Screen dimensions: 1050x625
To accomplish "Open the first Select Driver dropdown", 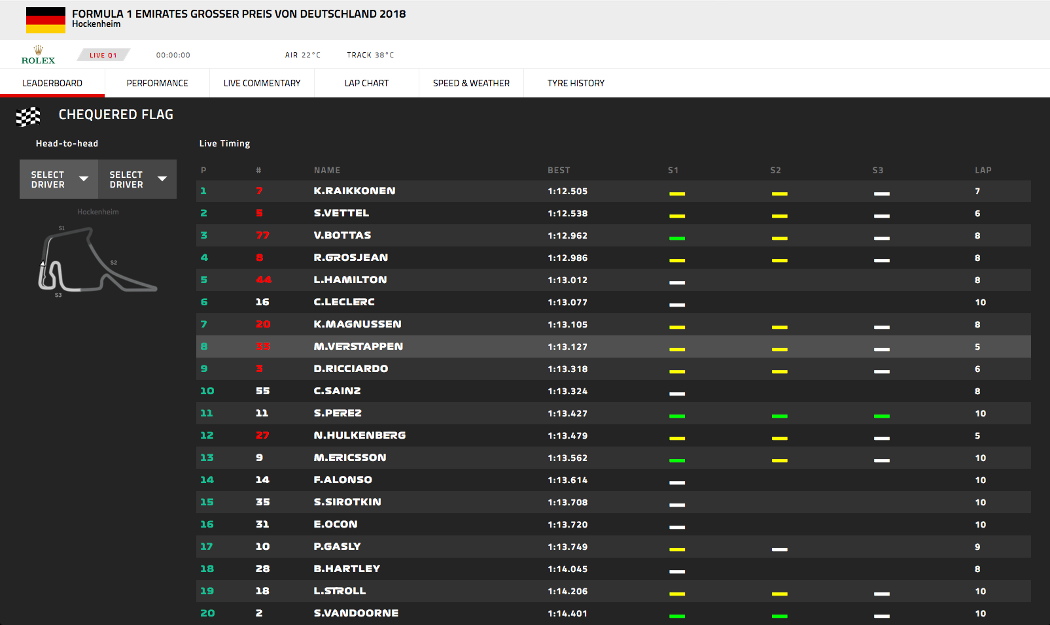I will (x=59, y=179).
